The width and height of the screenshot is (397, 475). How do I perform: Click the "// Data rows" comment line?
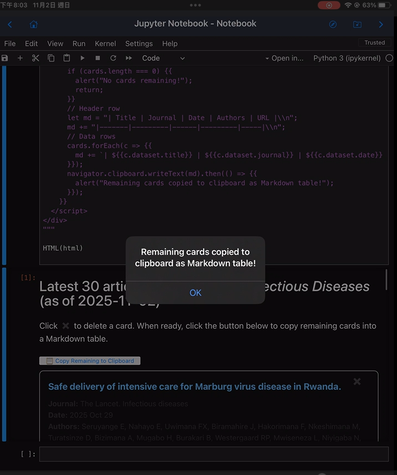[91, 136]
